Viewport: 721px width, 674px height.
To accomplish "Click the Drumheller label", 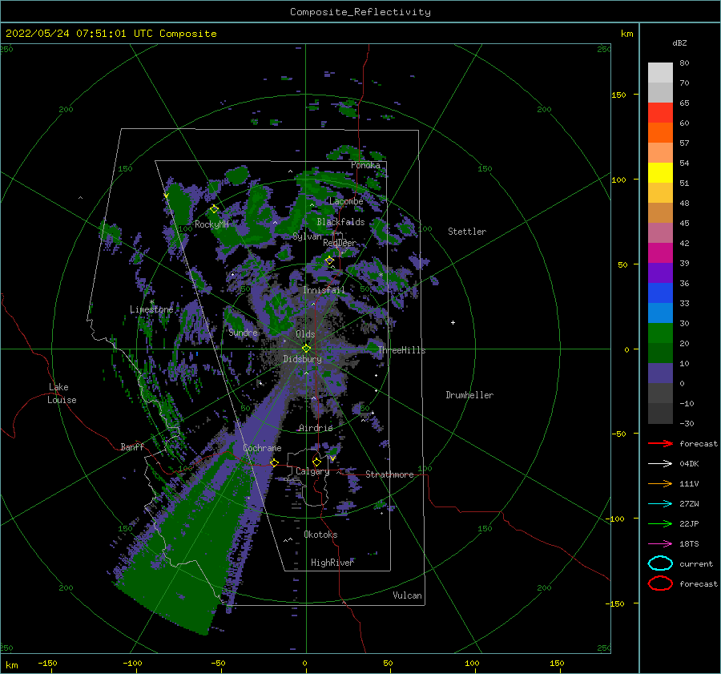I will pyautogui.click(x=469, y=395).
